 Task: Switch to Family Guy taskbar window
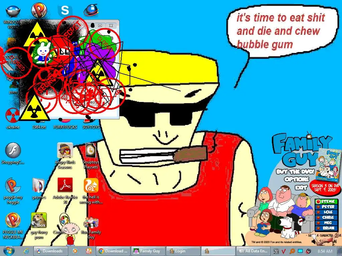148,251
